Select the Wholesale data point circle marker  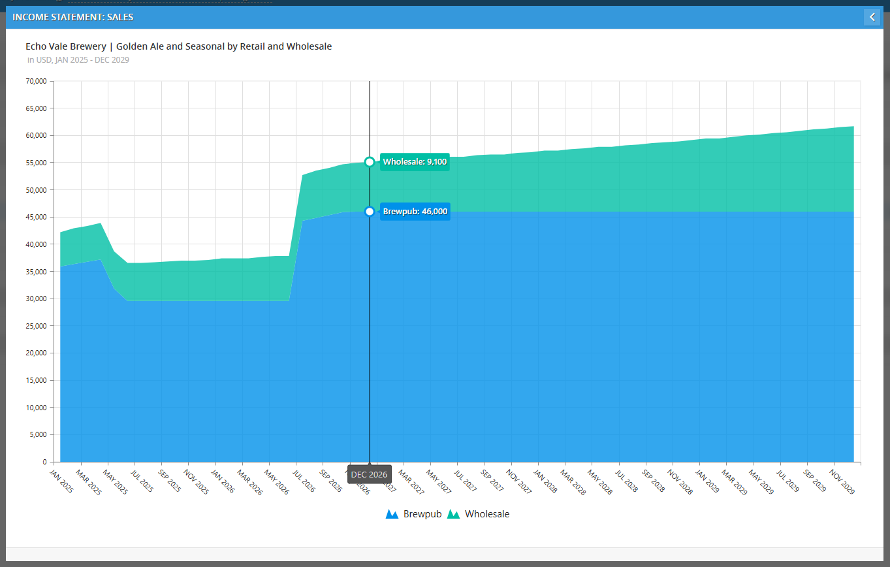[370, 162]
